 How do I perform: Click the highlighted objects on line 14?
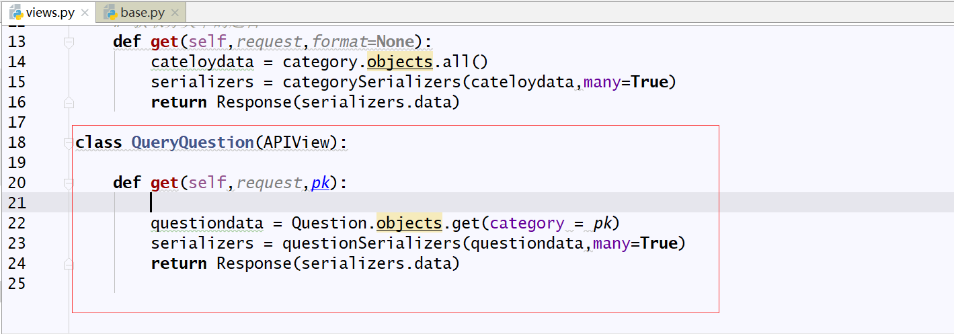pyautogui.click(x=399, y=62)
